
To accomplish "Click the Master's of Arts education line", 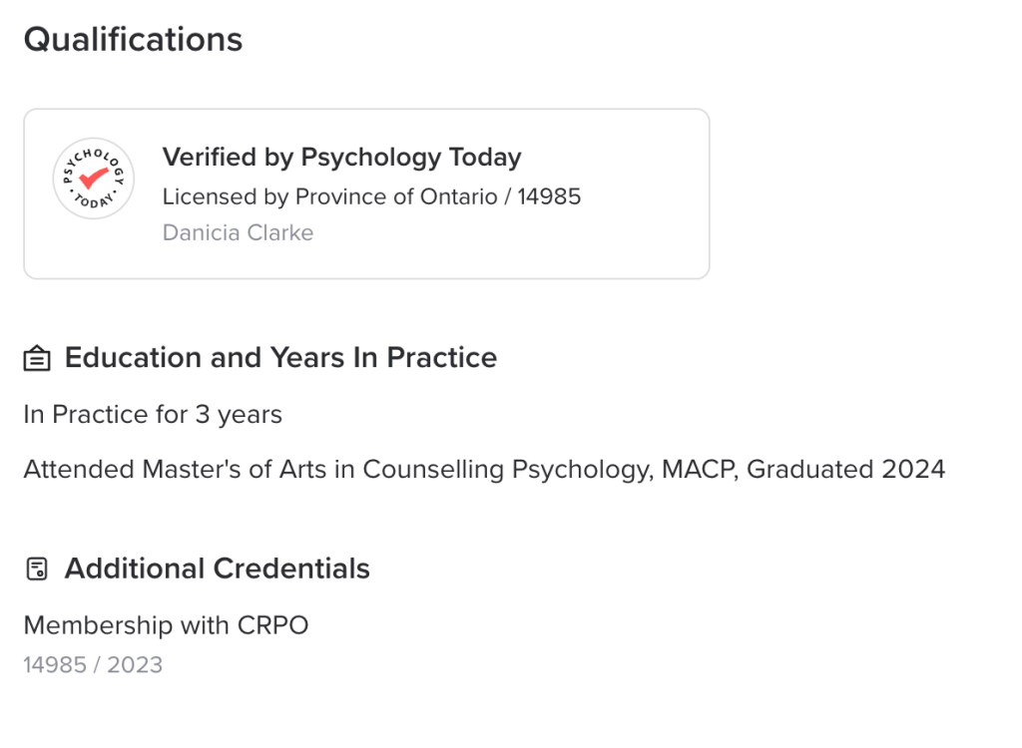I will (x=484, y=469).
